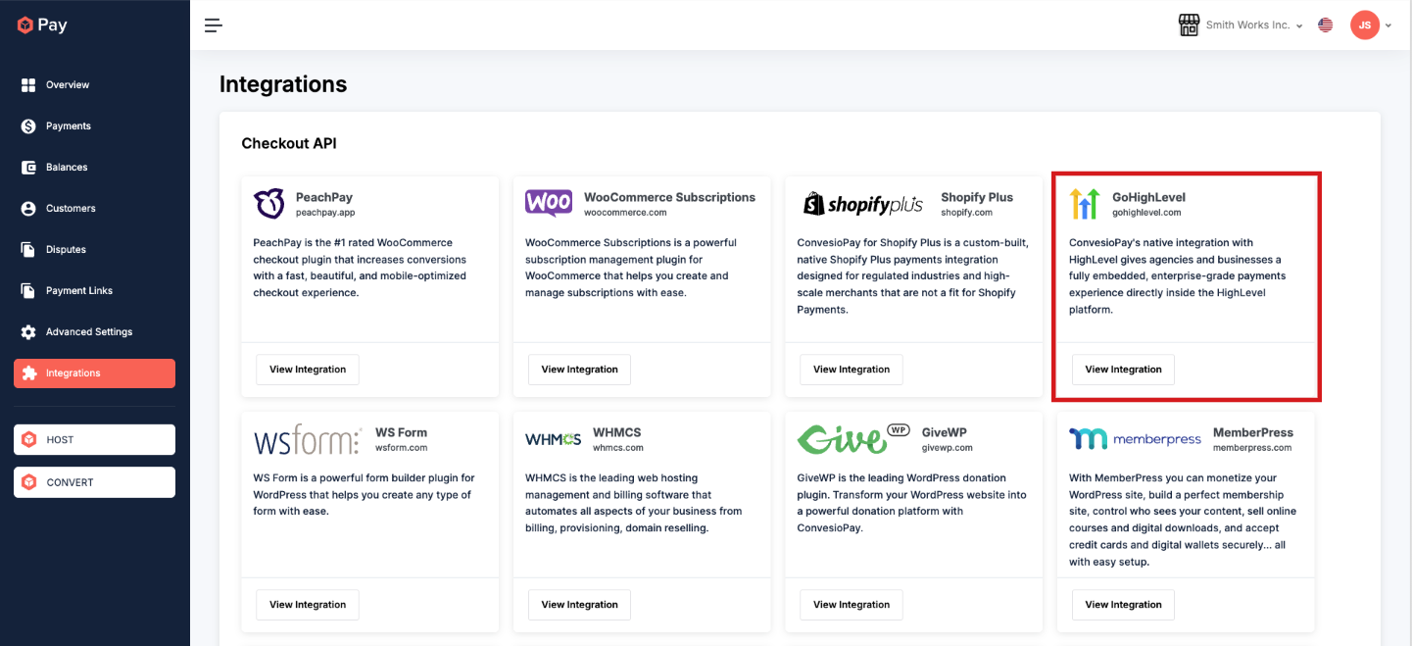Click the Payments dollar icon

point(28,126)
